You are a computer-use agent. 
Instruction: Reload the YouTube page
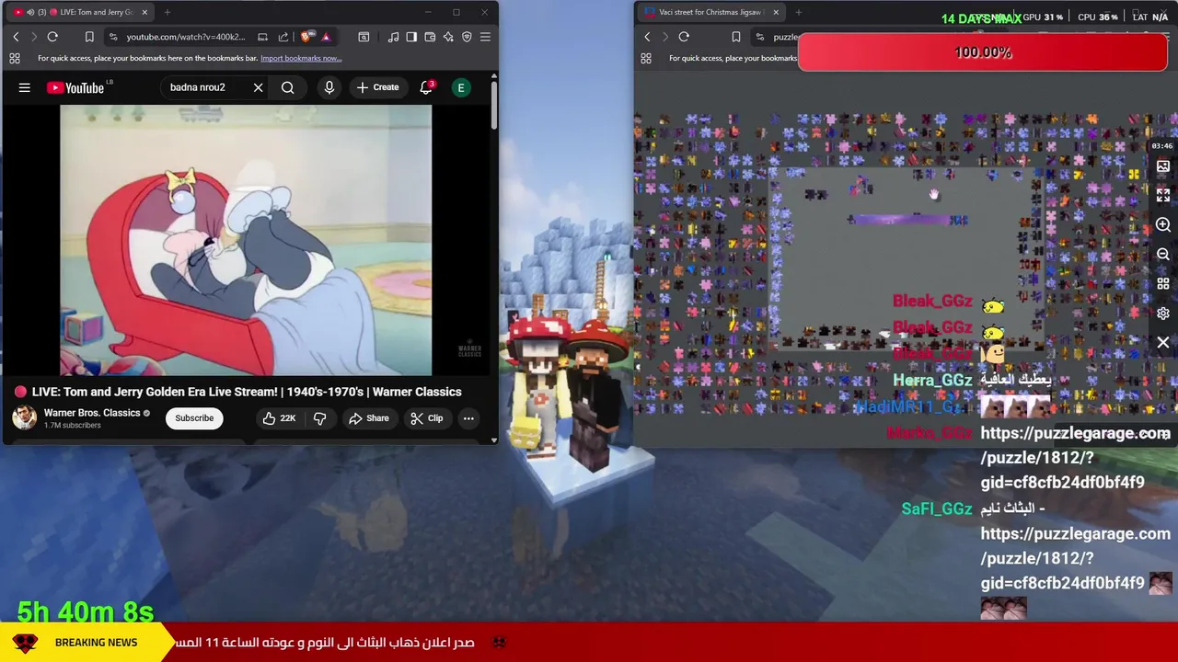(52, 37)
